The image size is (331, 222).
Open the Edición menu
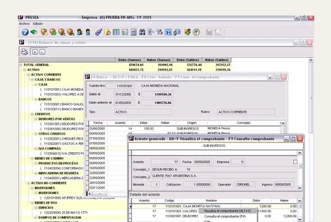pyautogui.click(x=38, y=24)
